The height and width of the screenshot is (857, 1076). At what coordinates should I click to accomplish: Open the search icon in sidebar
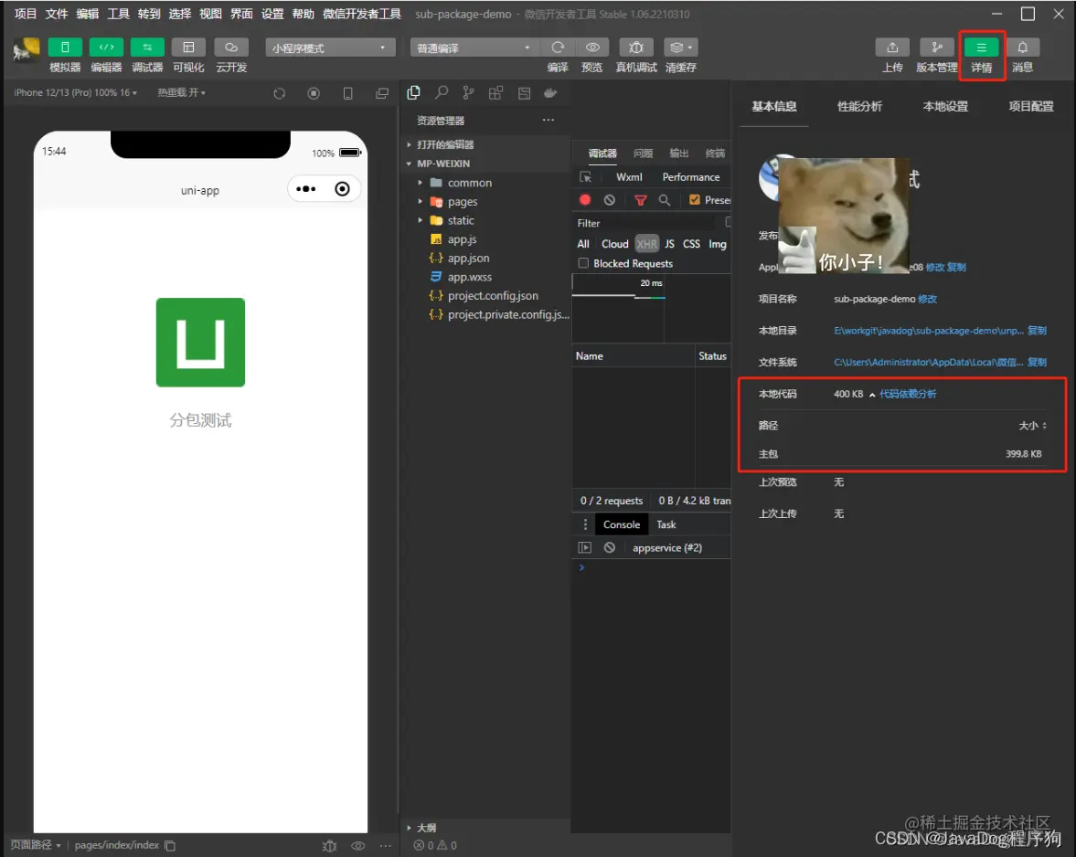click(x=442, y=92)
